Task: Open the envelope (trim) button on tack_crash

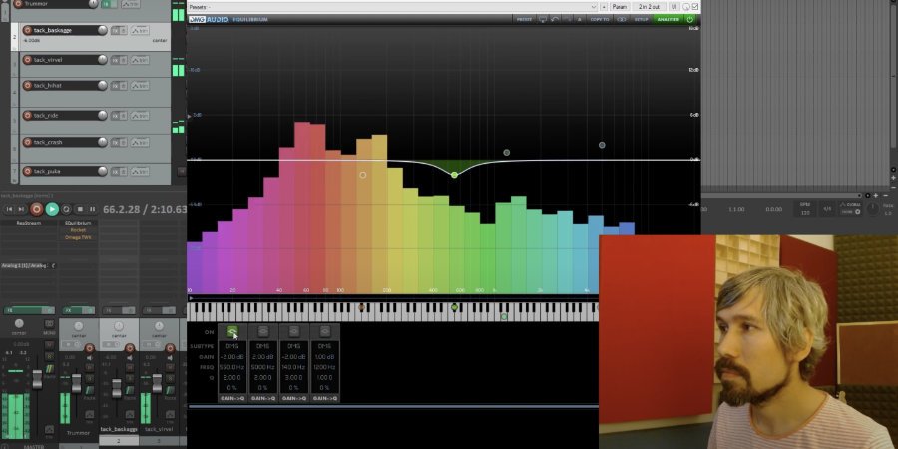Action: (140, 142)
